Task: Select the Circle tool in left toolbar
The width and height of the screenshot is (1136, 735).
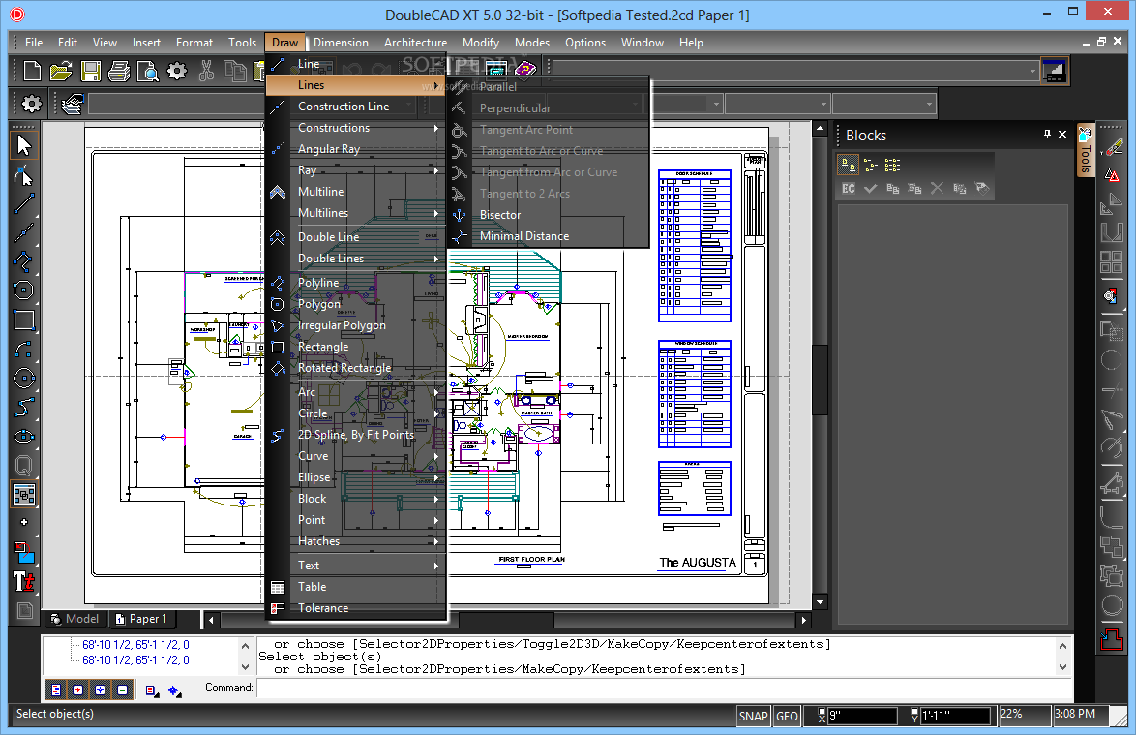Action: click(24, 379)
